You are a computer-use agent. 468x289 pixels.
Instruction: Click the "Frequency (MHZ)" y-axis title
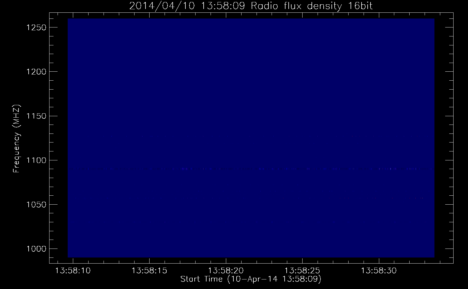pyautogui.click(x=17, y=139)
